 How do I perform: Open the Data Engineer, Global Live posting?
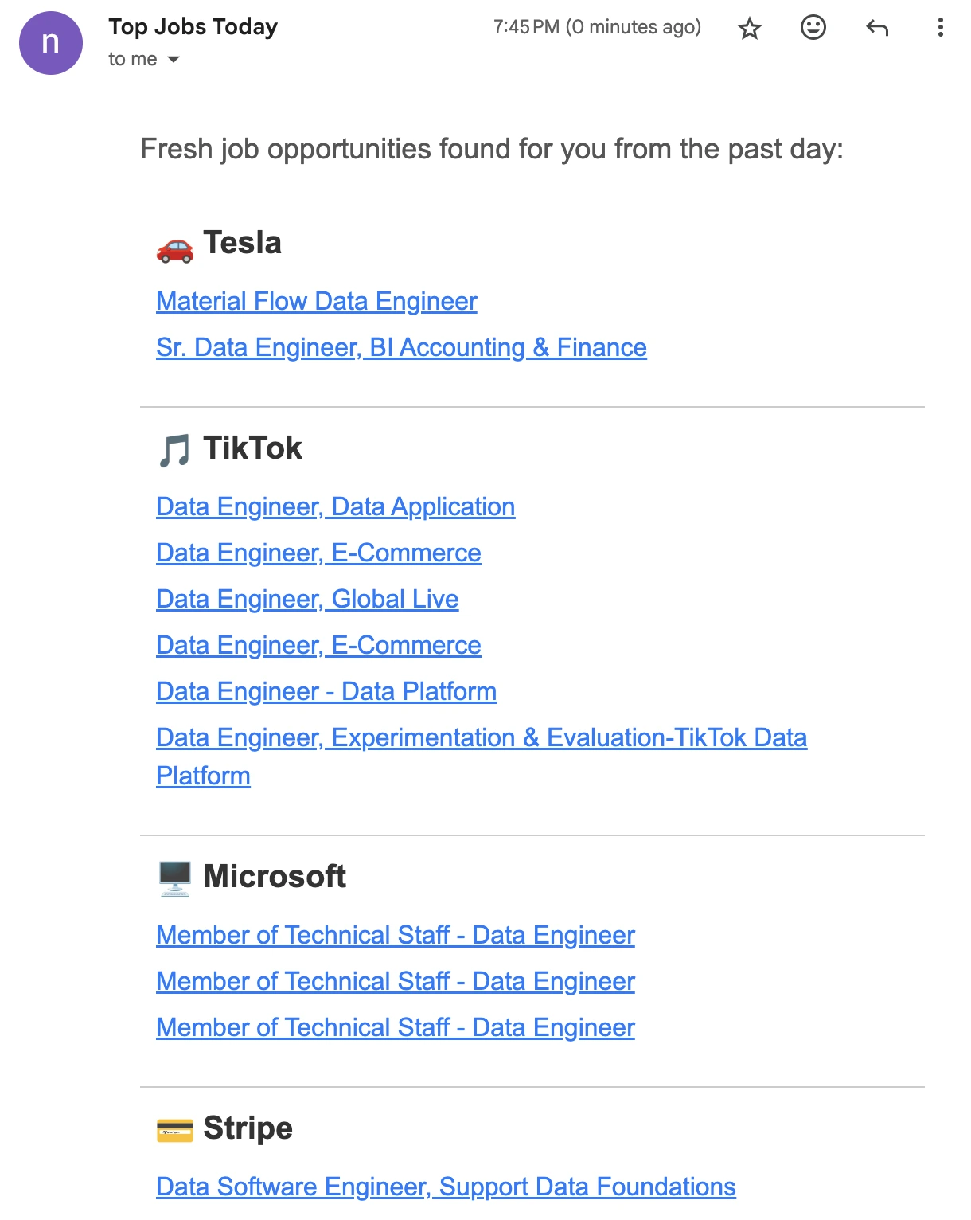(x=307, y=599)
